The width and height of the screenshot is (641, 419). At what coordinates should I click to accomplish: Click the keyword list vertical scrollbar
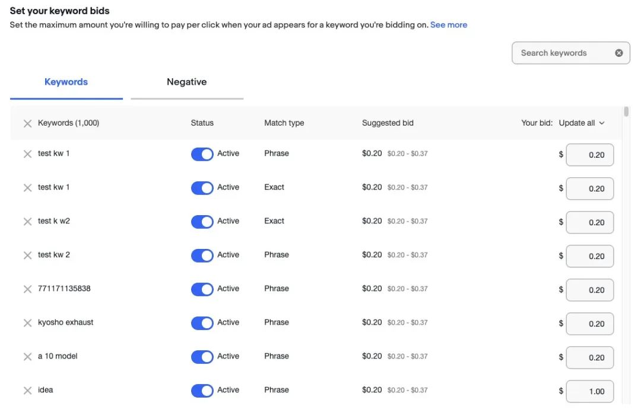tap(626, 113)
